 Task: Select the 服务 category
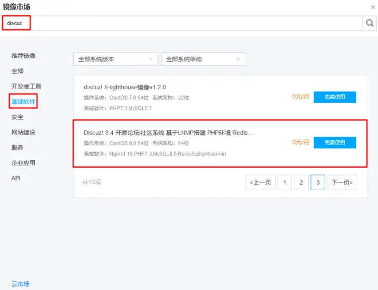click(x=17, y=148)
